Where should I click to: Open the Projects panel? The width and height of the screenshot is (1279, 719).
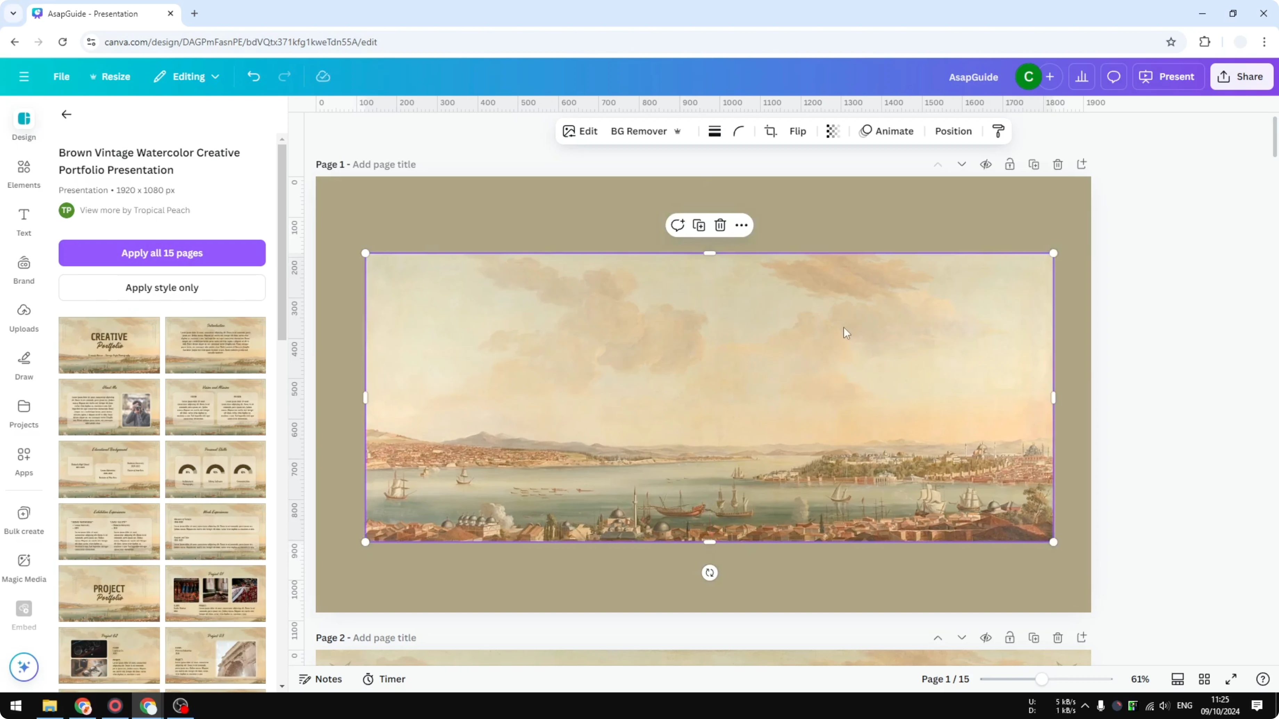[24, 414]
